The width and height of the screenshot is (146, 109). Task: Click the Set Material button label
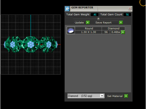coord(115,96)
